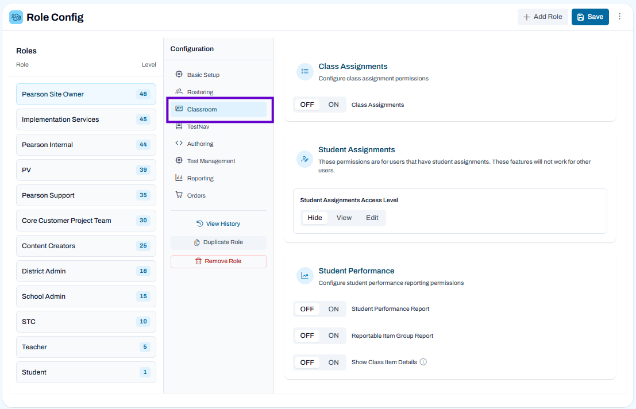Click the Authoring code brackets icon
This screenshot has width=636, height=409.
click(x=179, y=143)
